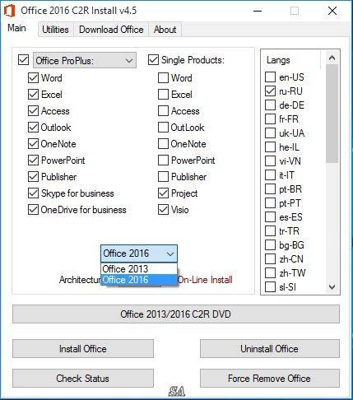Uncheck Publisher under Office ProPlus

[x=33, y=177]
